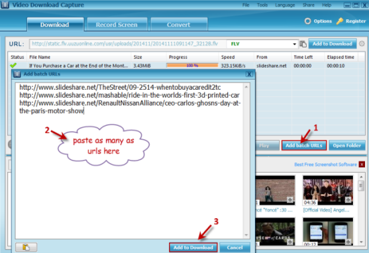This screenshot has width=369, height=253.
Task: Click the Add batch URLs button
Action: 304,145
